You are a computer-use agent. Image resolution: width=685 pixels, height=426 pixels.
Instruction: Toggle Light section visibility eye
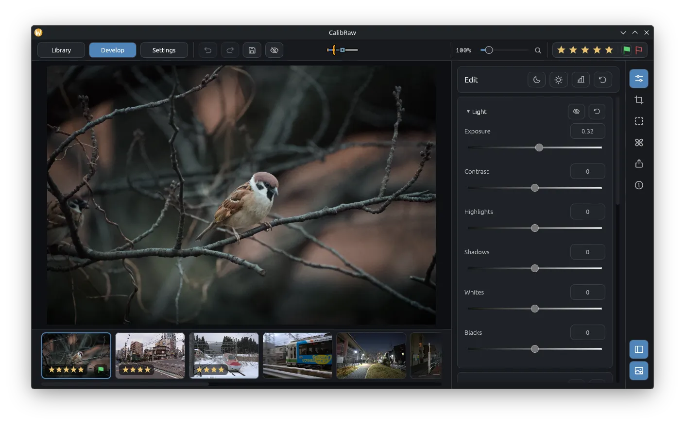click(x=576, y=112)
